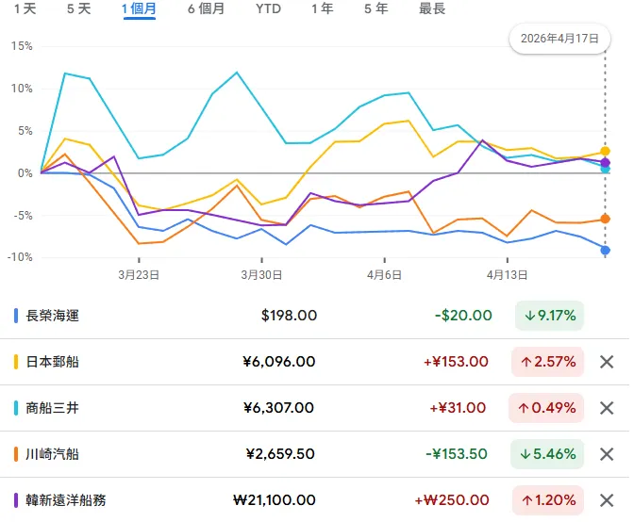Click the $198.00 price value
Screen dimensions: 634x522
[x=289, y=316]
